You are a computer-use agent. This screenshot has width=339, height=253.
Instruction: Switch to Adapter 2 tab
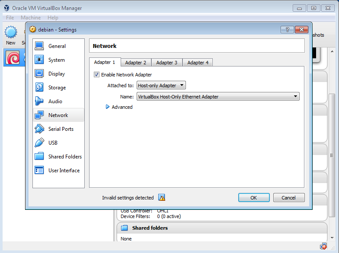coord(136,63)
